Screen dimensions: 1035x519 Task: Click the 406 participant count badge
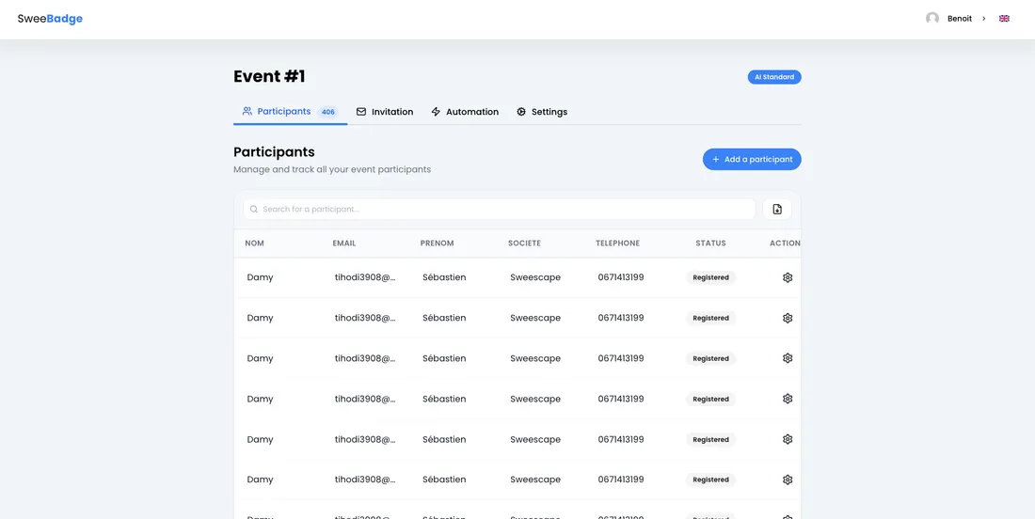point(328,112)
